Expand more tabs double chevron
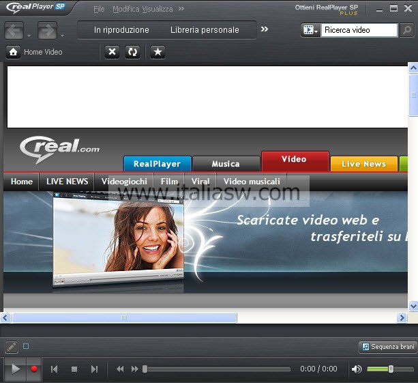The height and width of the screenshot is (383, 418). coord(264,29)
